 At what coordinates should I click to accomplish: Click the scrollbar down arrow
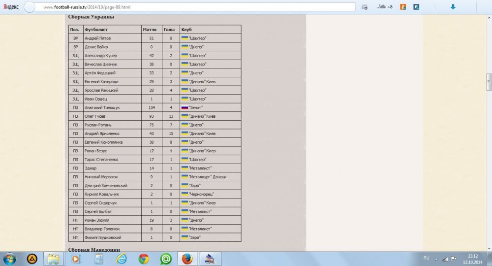(x=489, y=248)
